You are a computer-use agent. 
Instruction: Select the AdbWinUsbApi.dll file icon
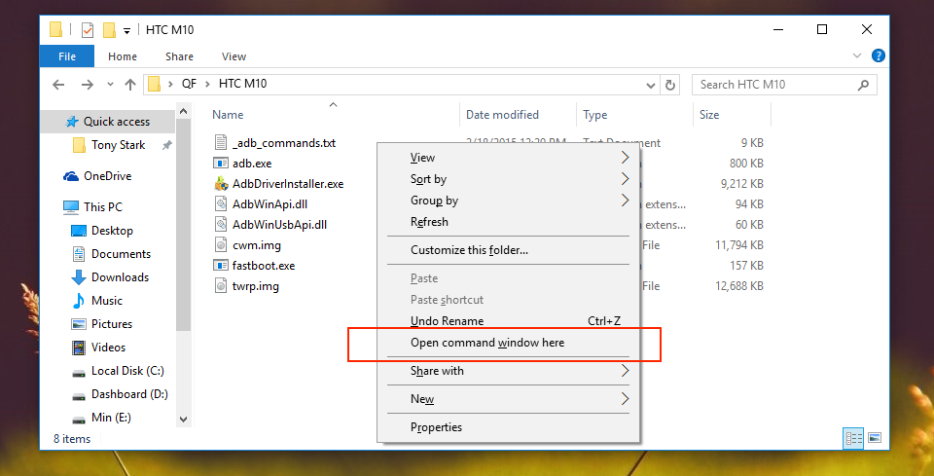221,225
